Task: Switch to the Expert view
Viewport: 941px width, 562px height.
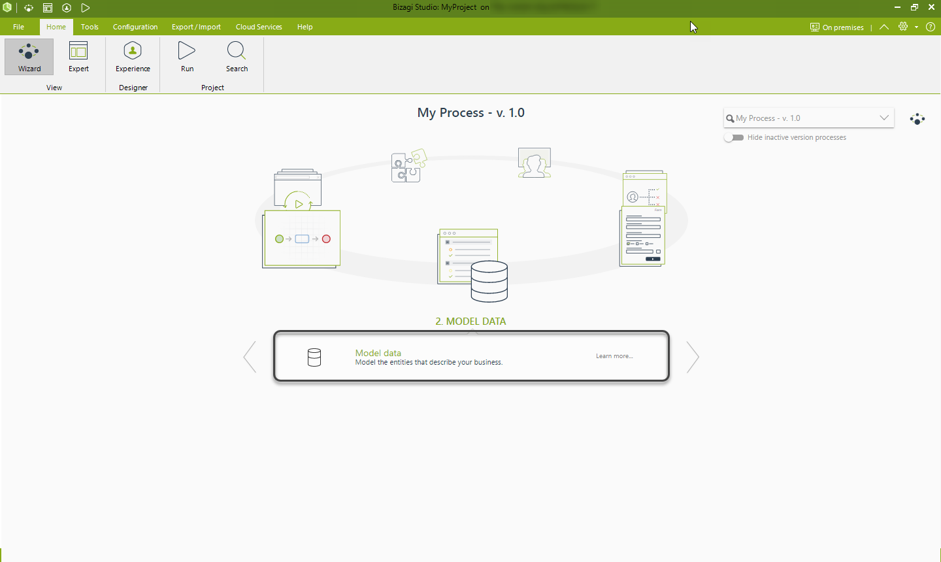Action: tap(78, 57)
